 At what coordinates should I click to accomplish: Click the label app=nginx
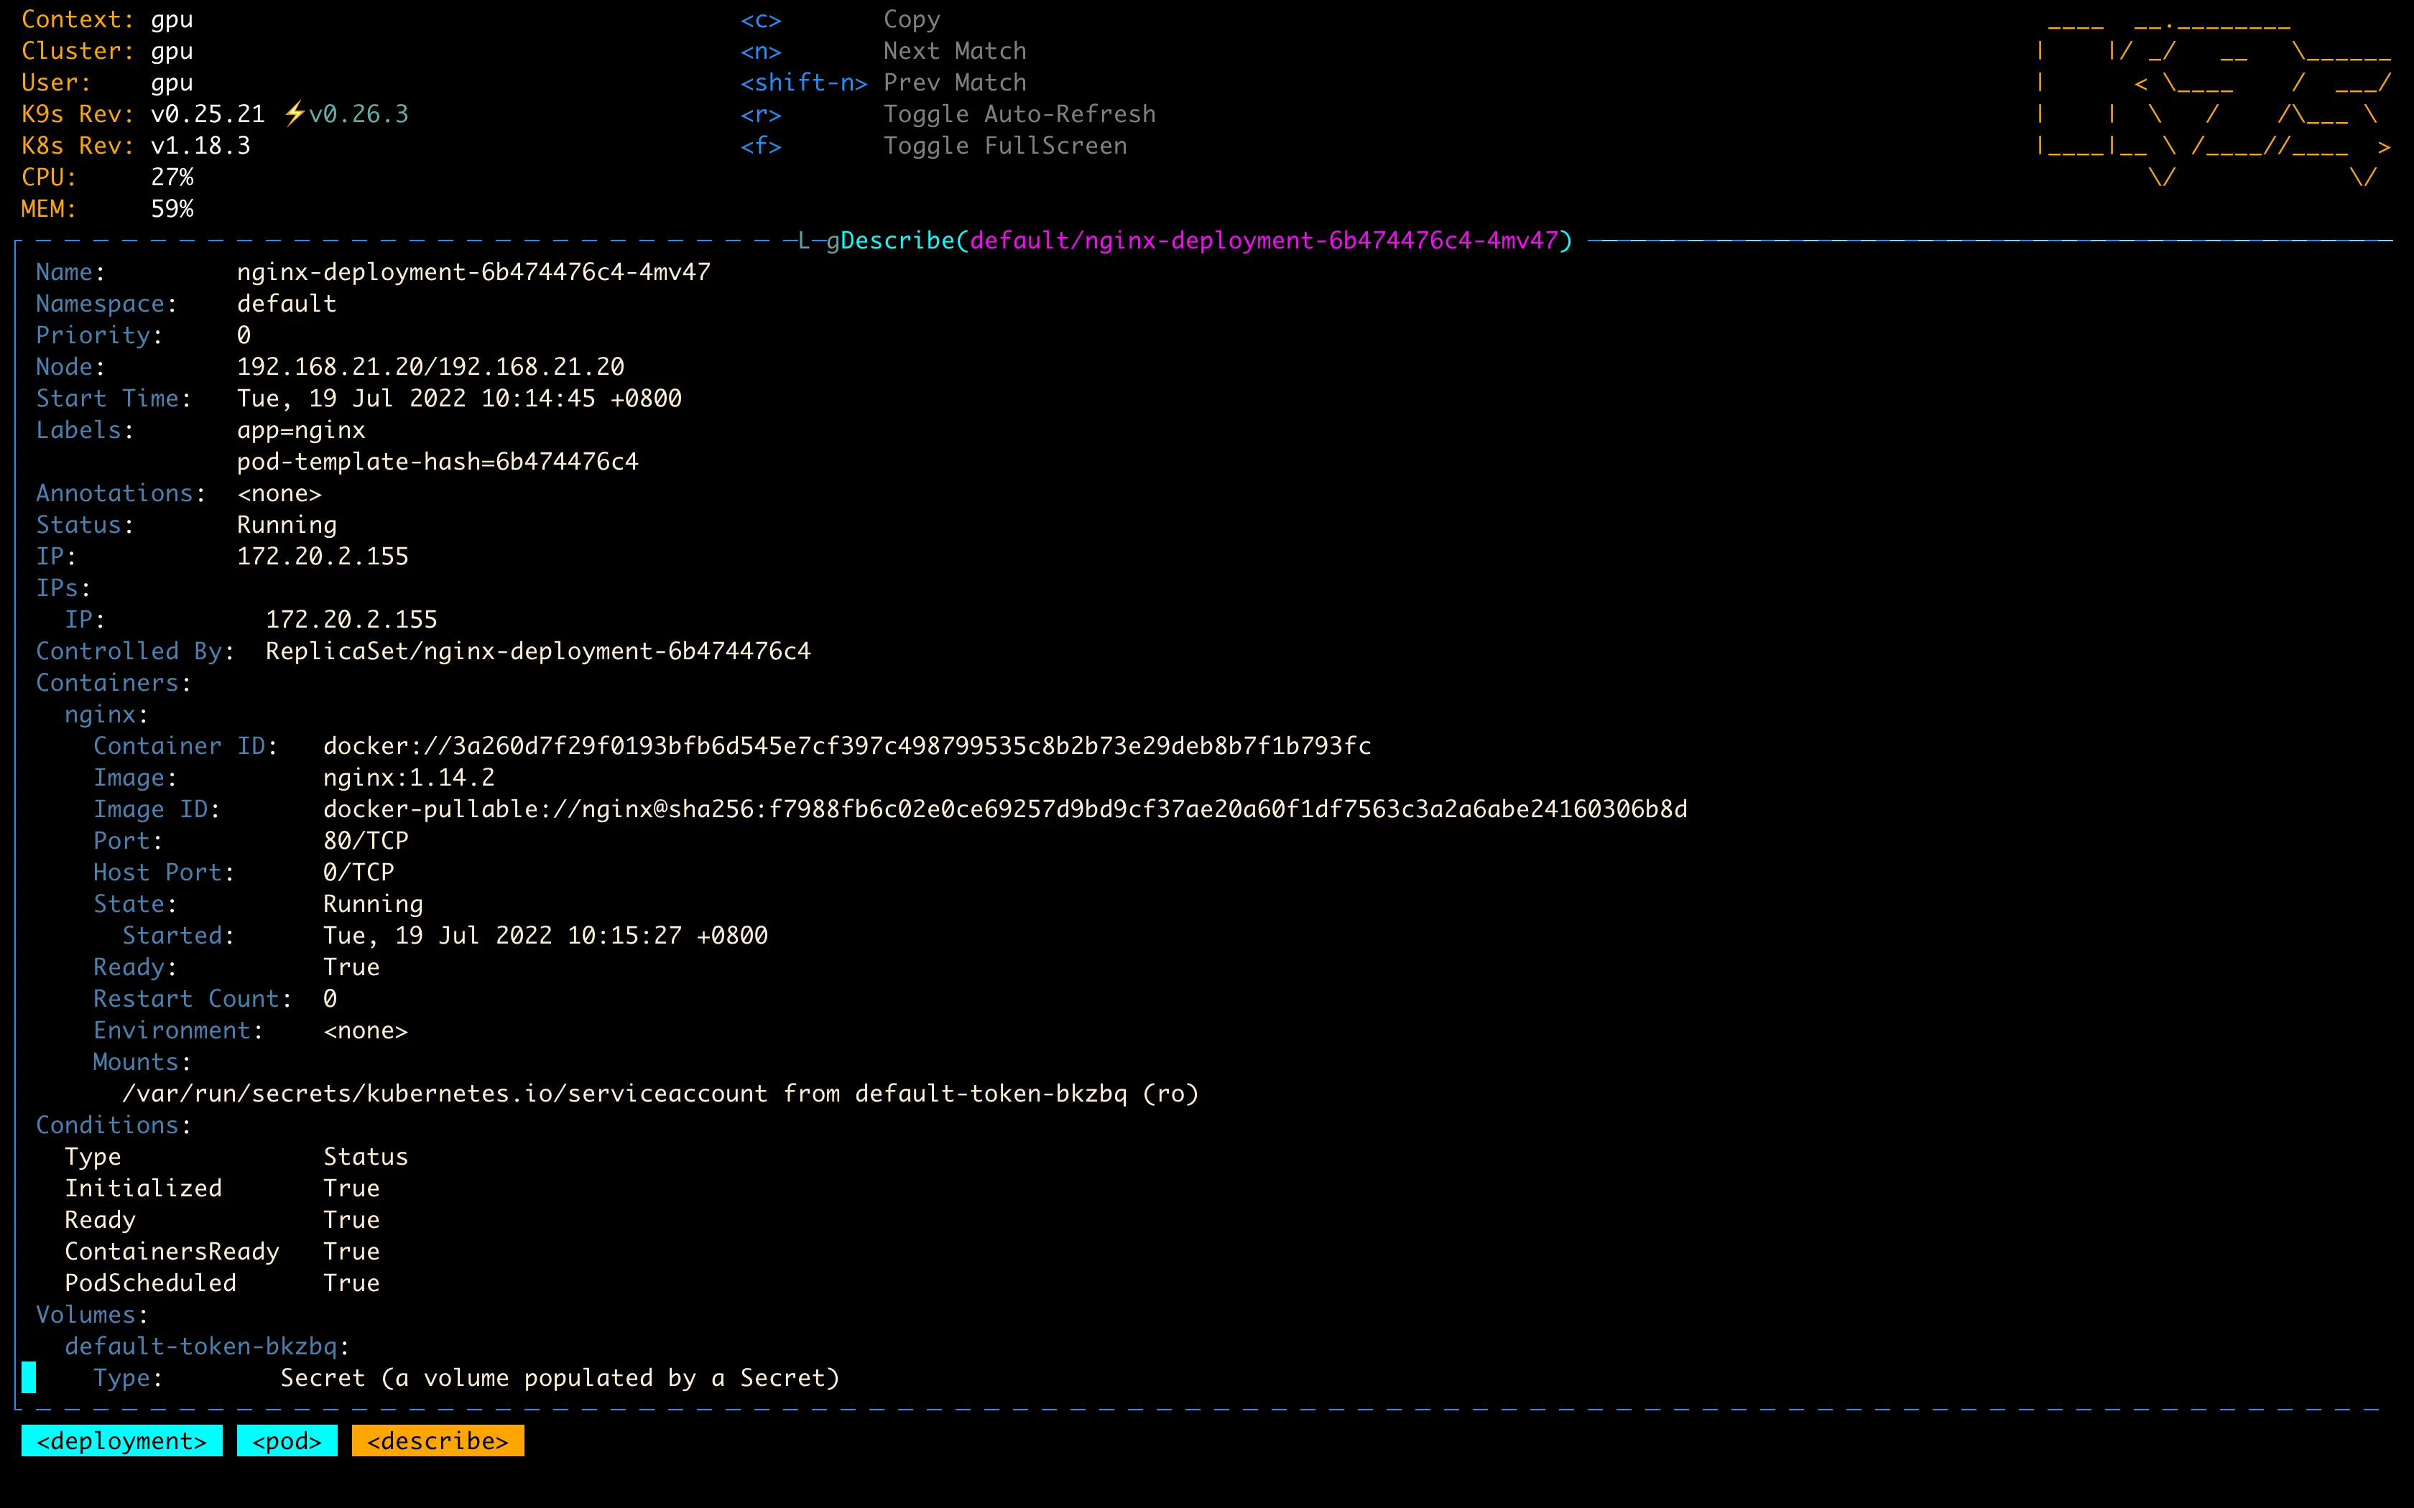click(301, 431)
